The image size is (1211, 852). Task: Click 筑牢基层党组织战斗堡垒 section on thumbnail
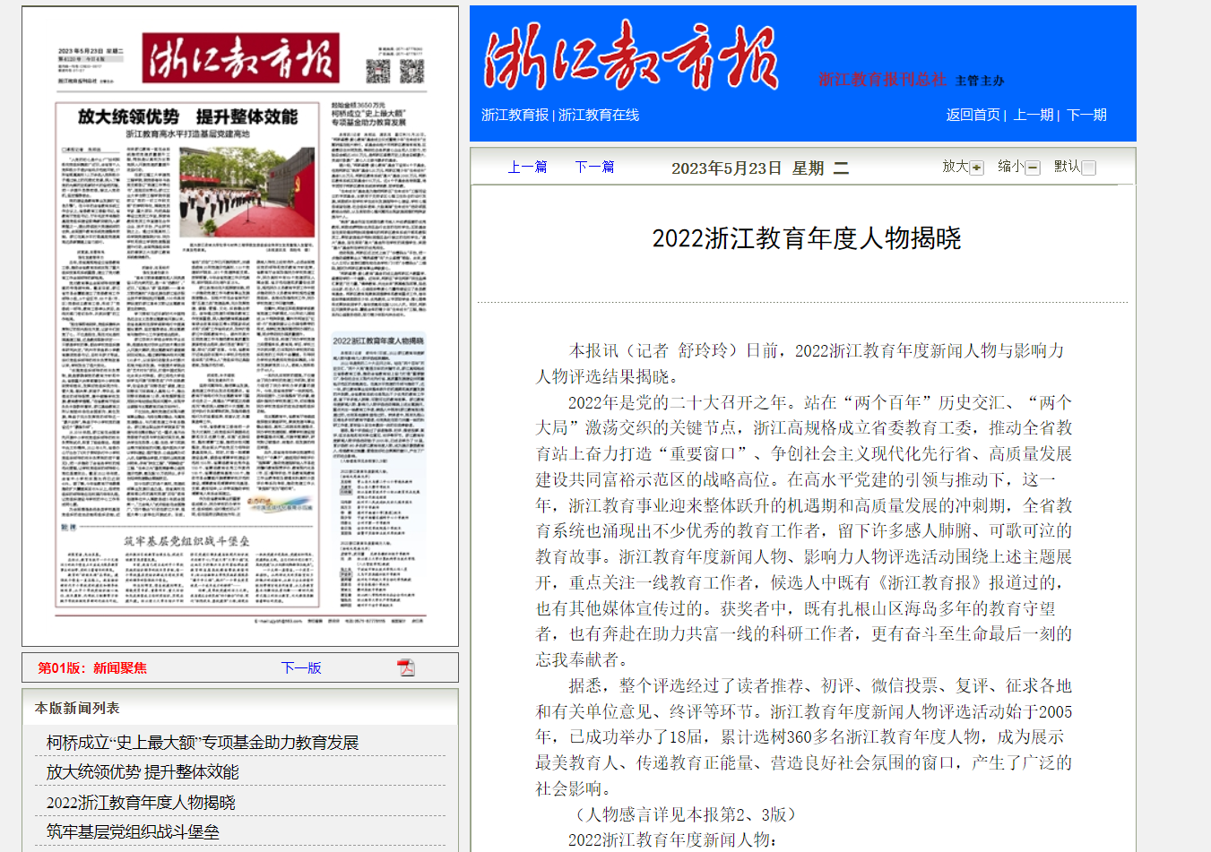[x=186, y=564]
